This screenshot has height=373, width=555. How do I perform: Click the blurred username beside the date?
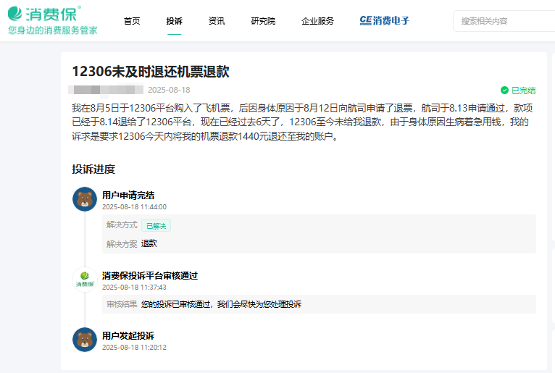(x=106, y=90)
